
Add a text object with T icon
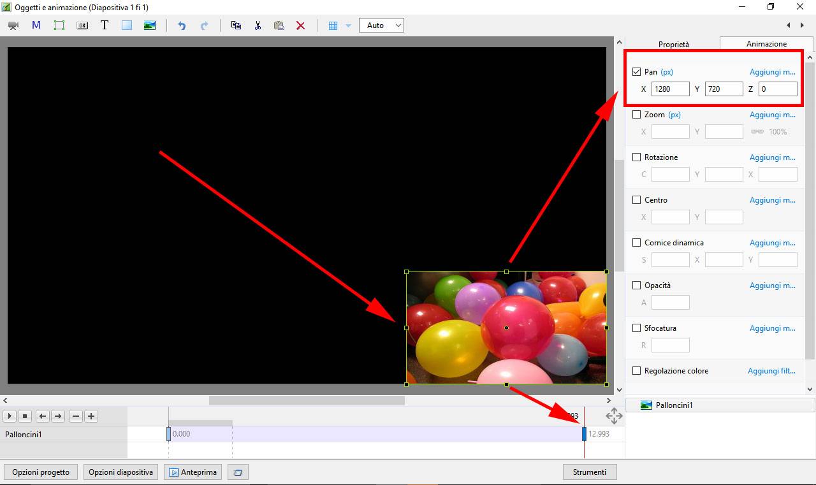(x=105, y=25)
